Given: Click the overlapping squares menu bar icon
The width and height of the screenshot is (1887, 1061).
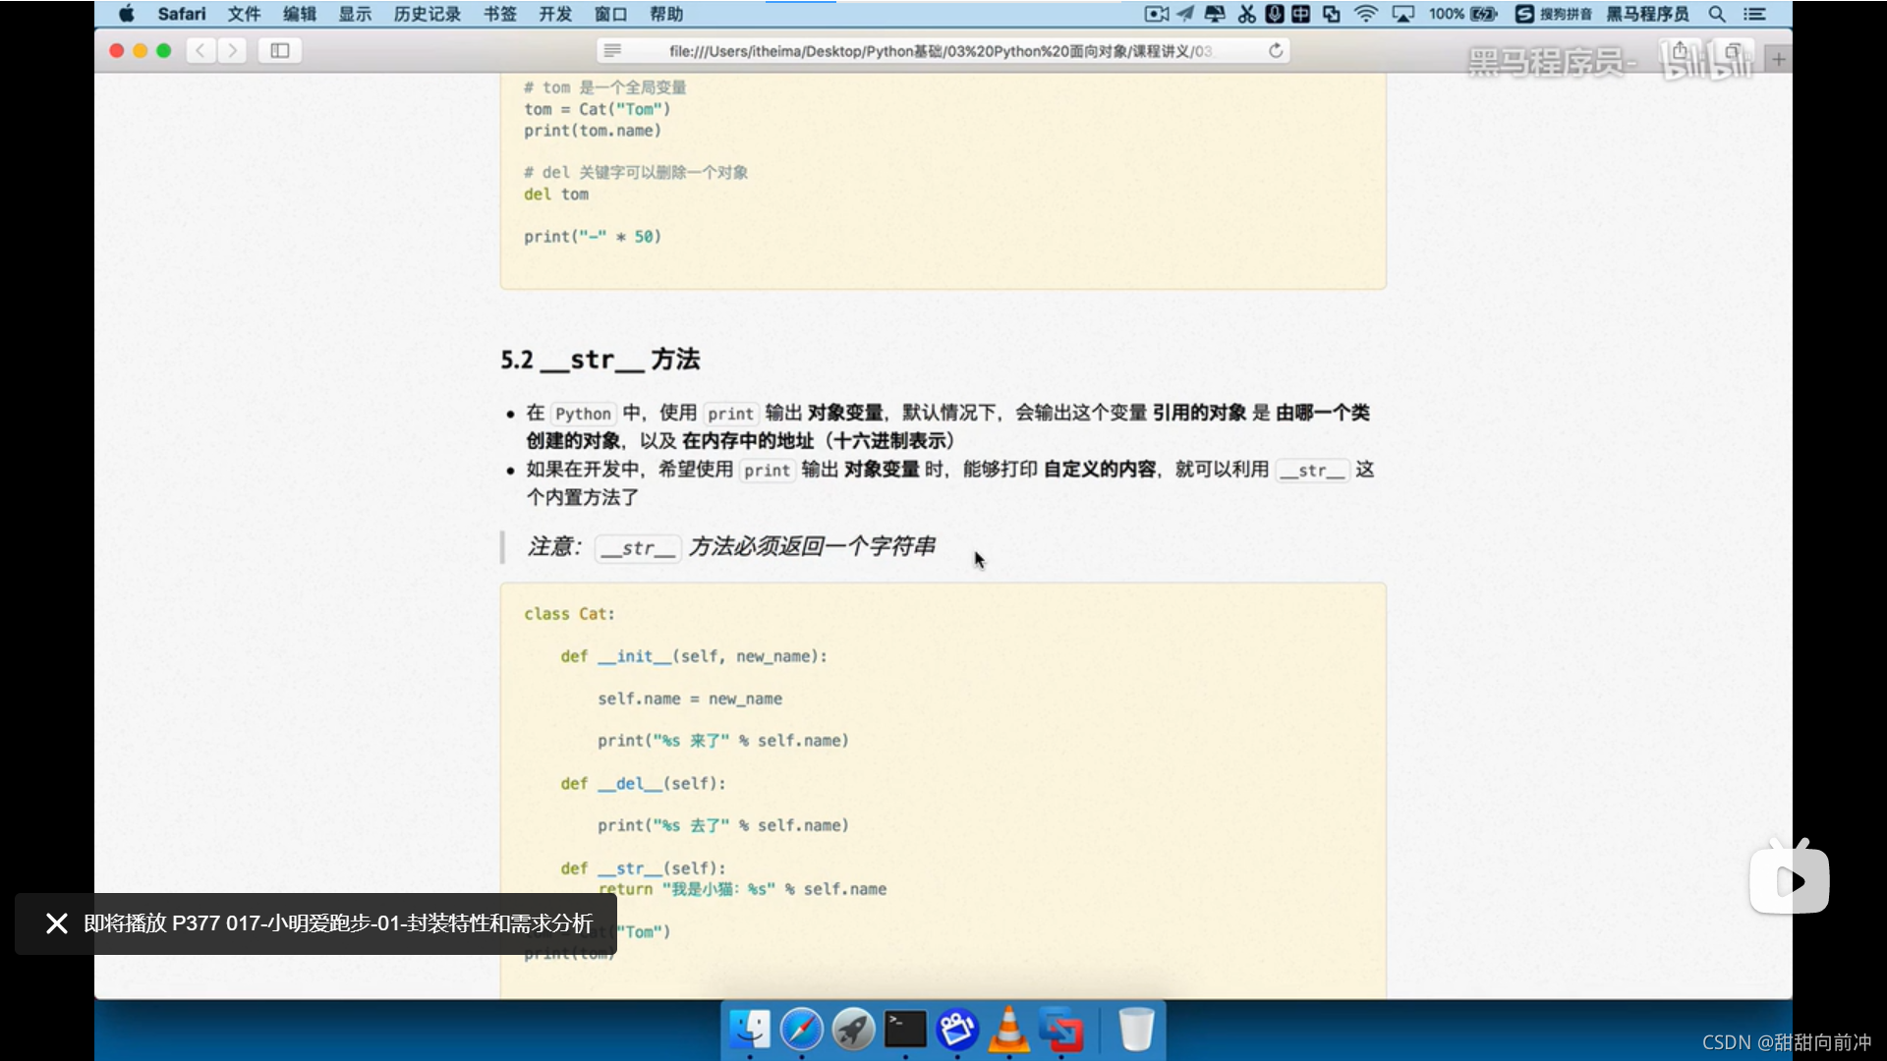Looking at the screenshot, I should [x=1331, y=14].
